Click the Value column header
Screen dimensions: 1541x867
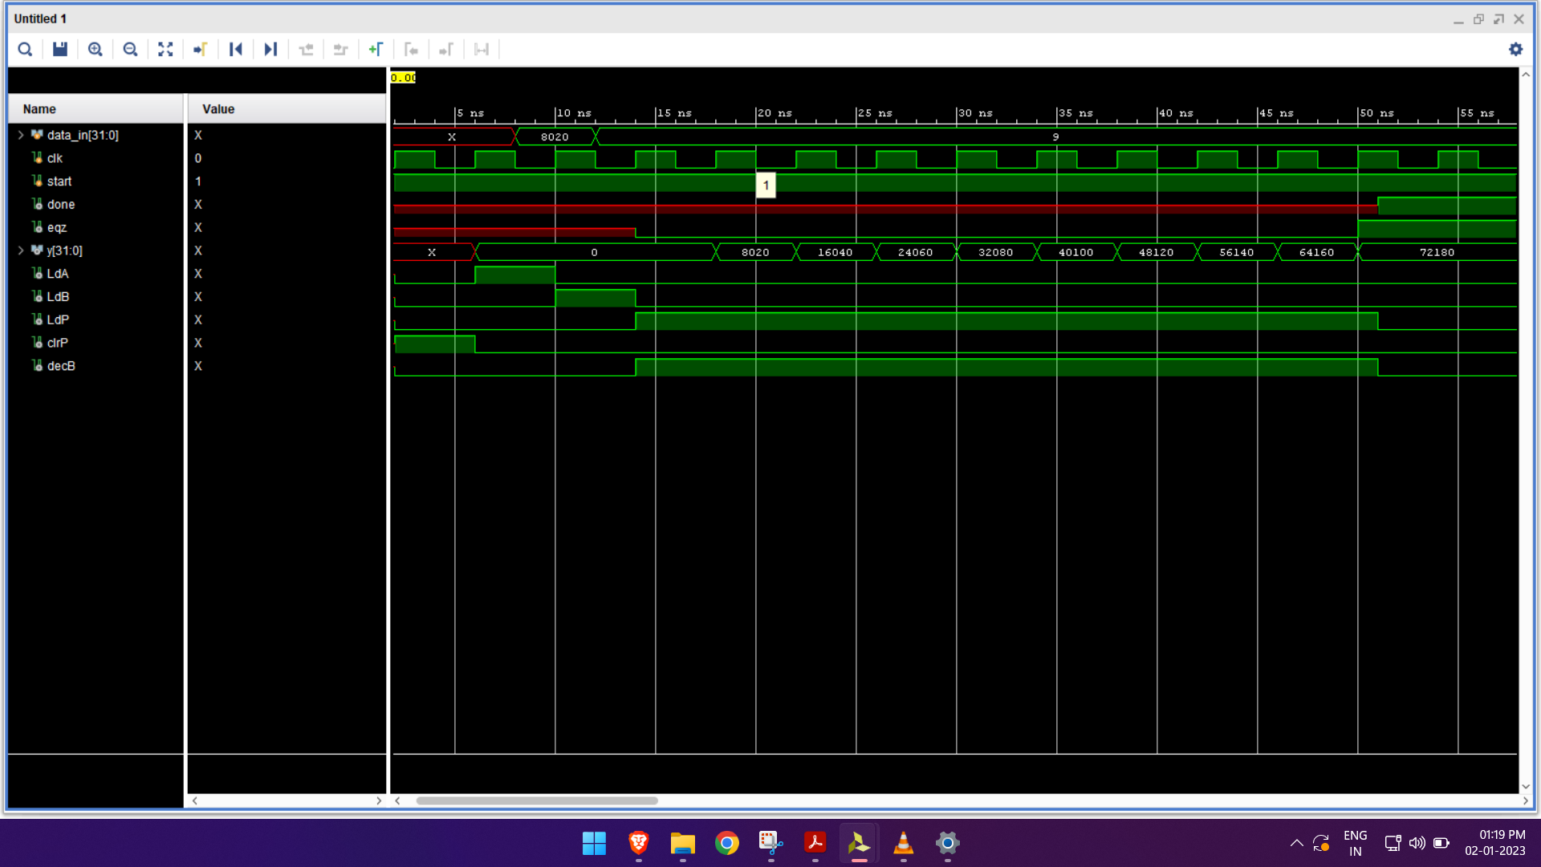click(x=218, y=109)
